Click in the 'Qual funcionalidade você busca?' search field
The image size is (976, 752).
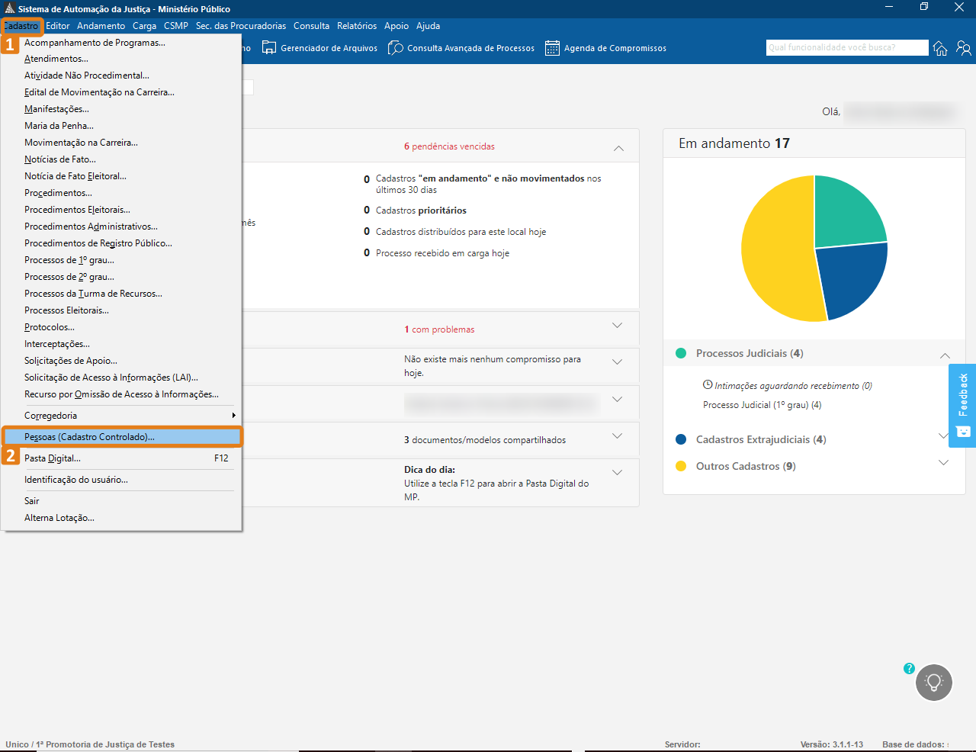click(847, 47)
